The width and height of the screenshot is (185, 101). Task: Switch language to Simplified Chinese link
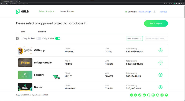163,12
